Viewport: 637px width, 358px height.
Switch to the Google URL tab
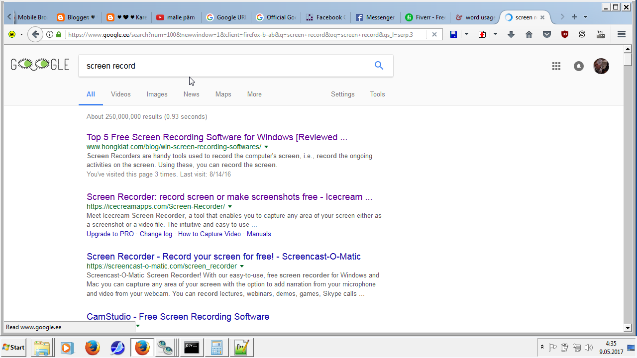(226, 17)
